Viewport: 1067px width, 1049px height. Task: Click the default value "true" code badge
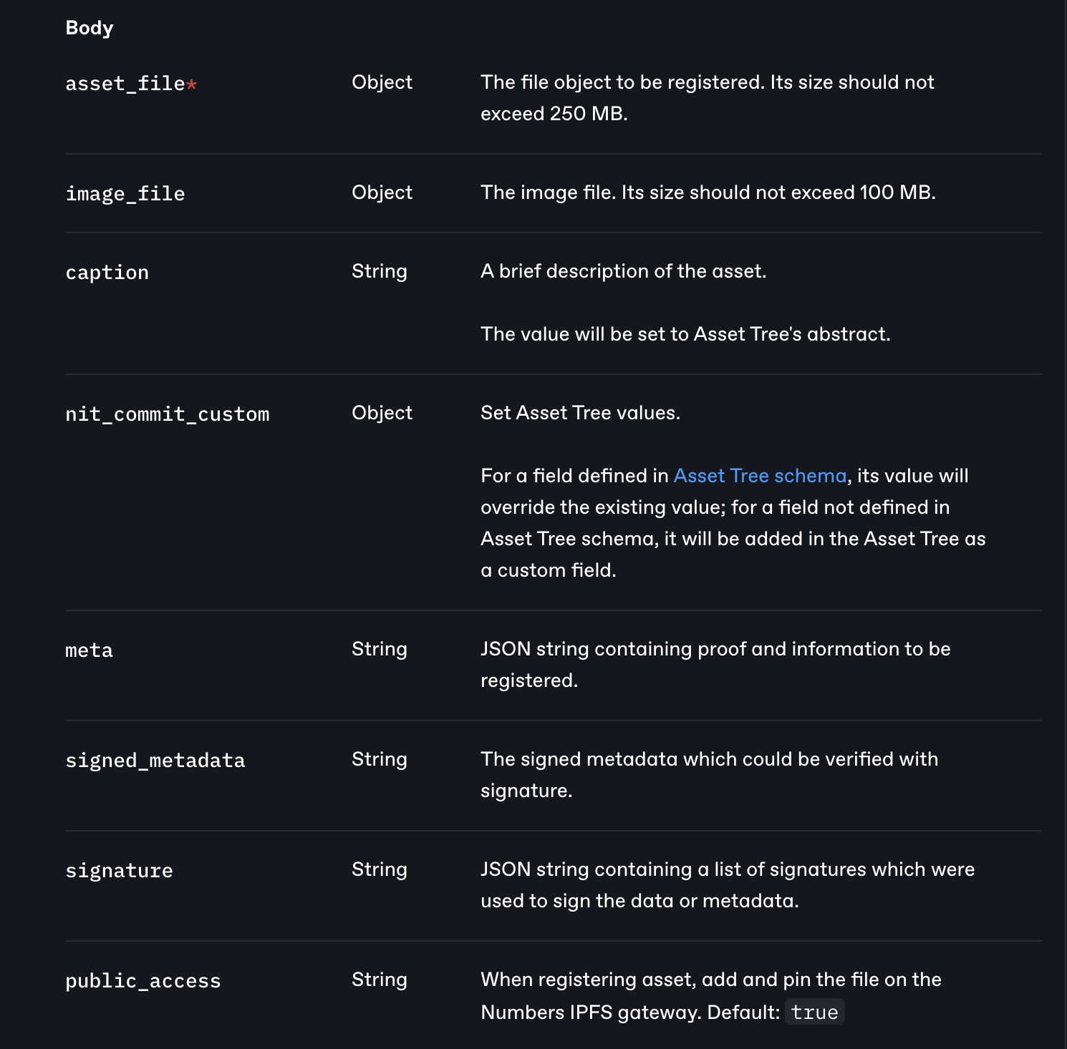[814, 1013]
